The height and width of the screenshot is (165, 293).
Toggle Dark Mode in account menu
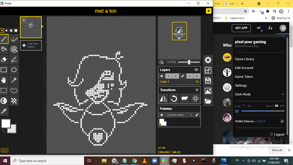259,94
